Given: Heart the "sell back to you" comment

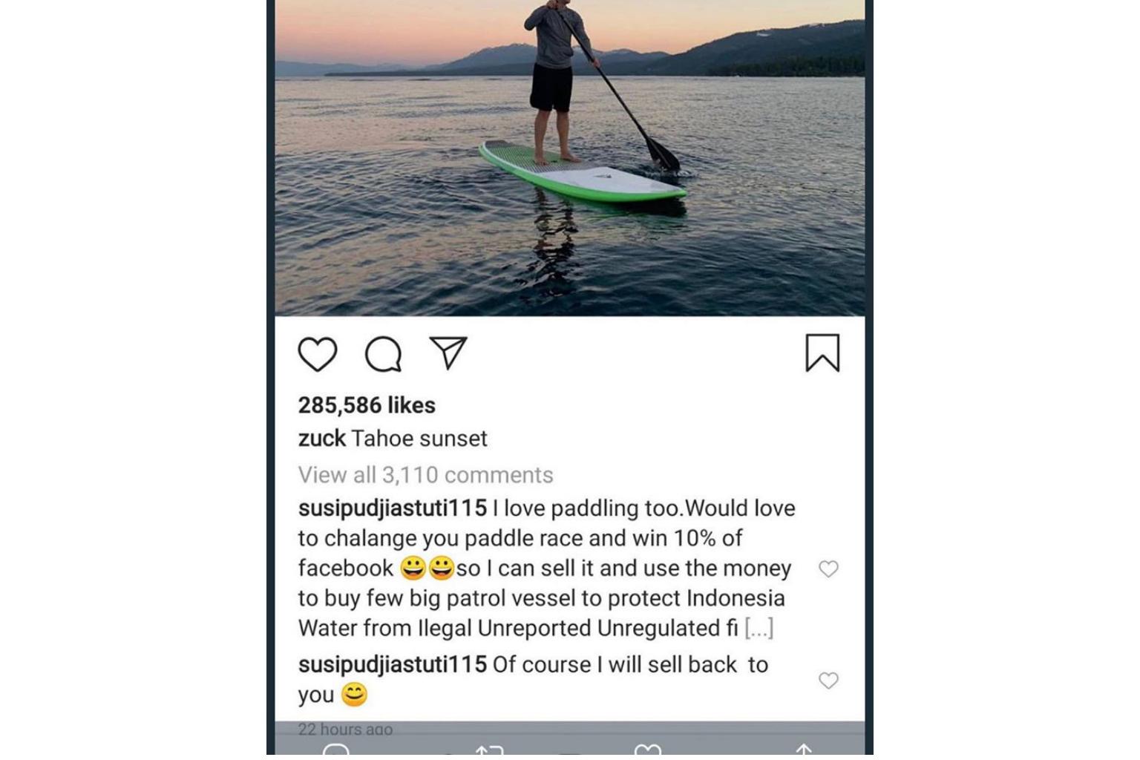Looking at the screenshot, I should (x=828, y=681).
